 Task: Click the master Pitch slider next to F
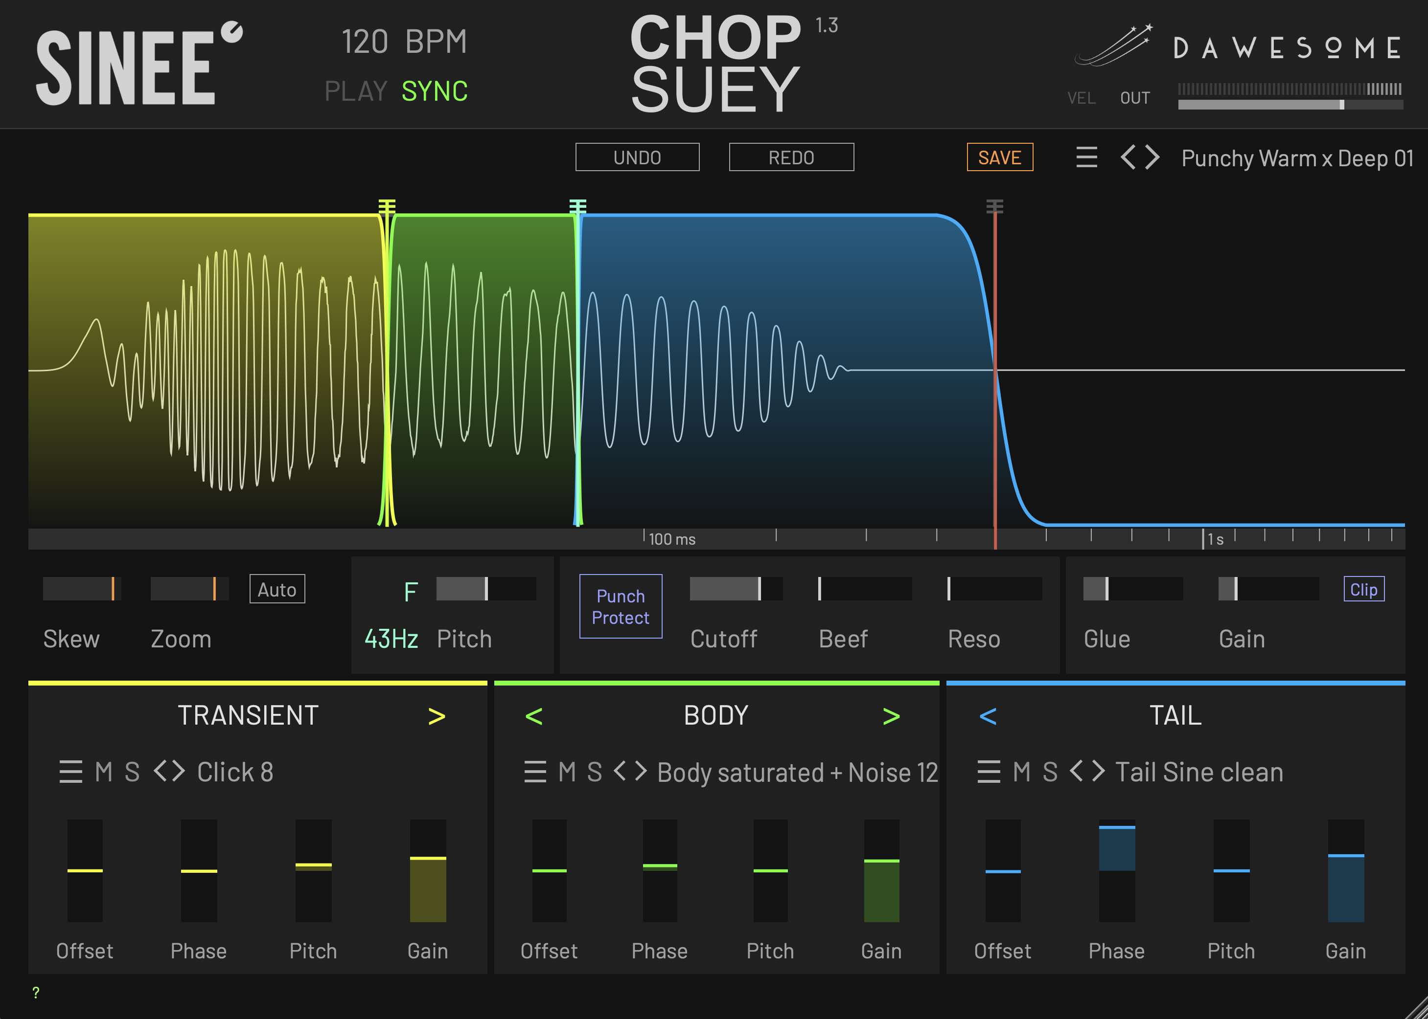[x=486, y=589]
